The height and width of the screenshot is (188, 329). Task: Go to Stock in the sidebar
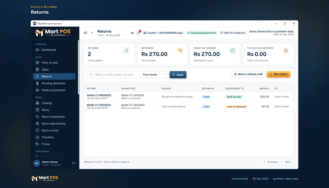click(x=54, y=110)
